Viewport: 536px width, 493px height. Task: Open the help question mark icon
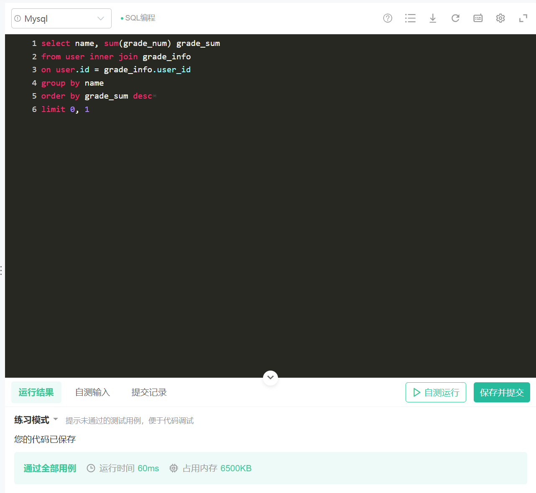point(388,18)
